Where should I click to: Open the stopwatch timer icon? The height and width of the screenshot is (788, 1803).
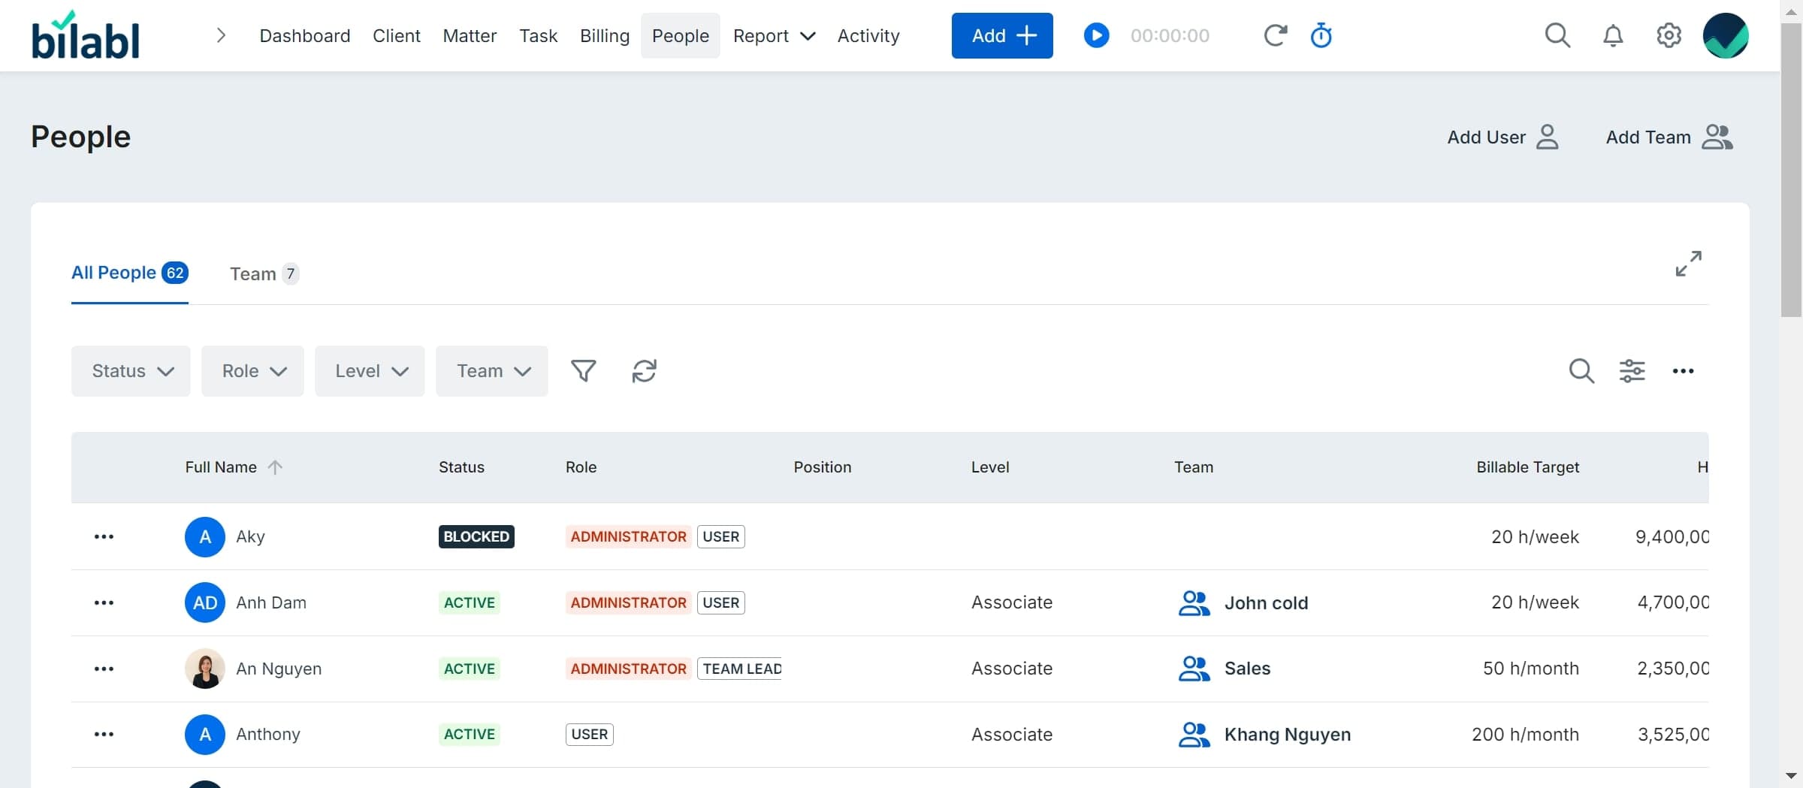point(1321,35)
